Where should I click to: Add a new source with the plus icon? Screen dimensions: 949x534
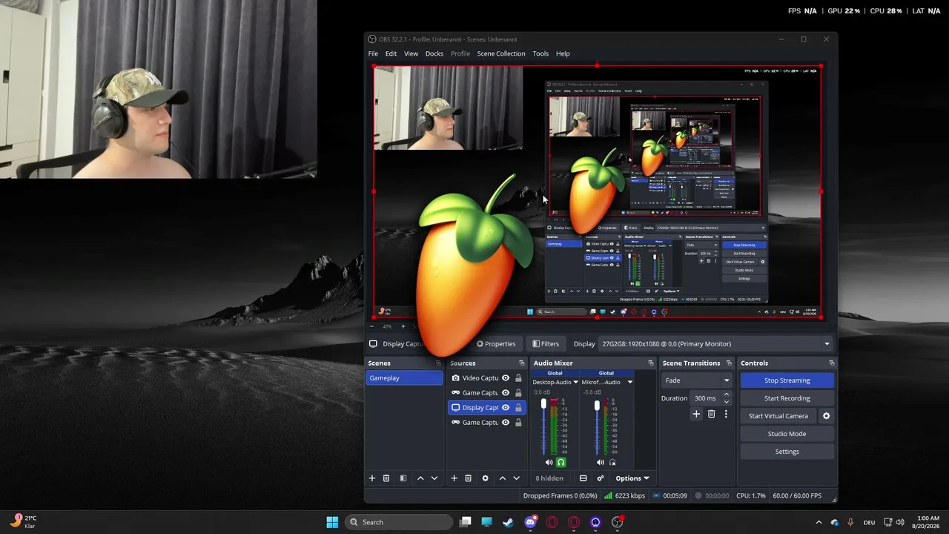click(454, 478)
